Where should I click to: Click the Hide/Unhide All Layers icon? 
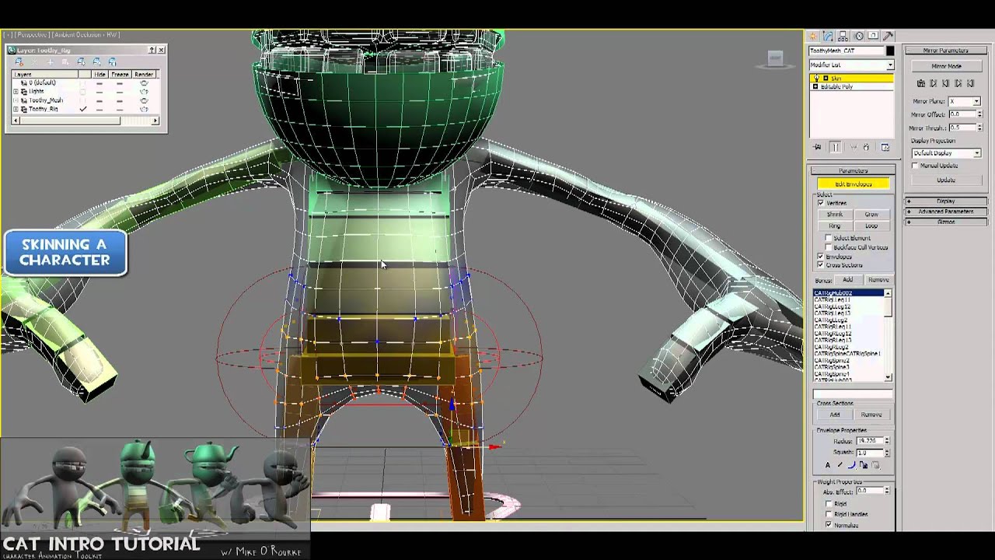[x=96, y=62]
